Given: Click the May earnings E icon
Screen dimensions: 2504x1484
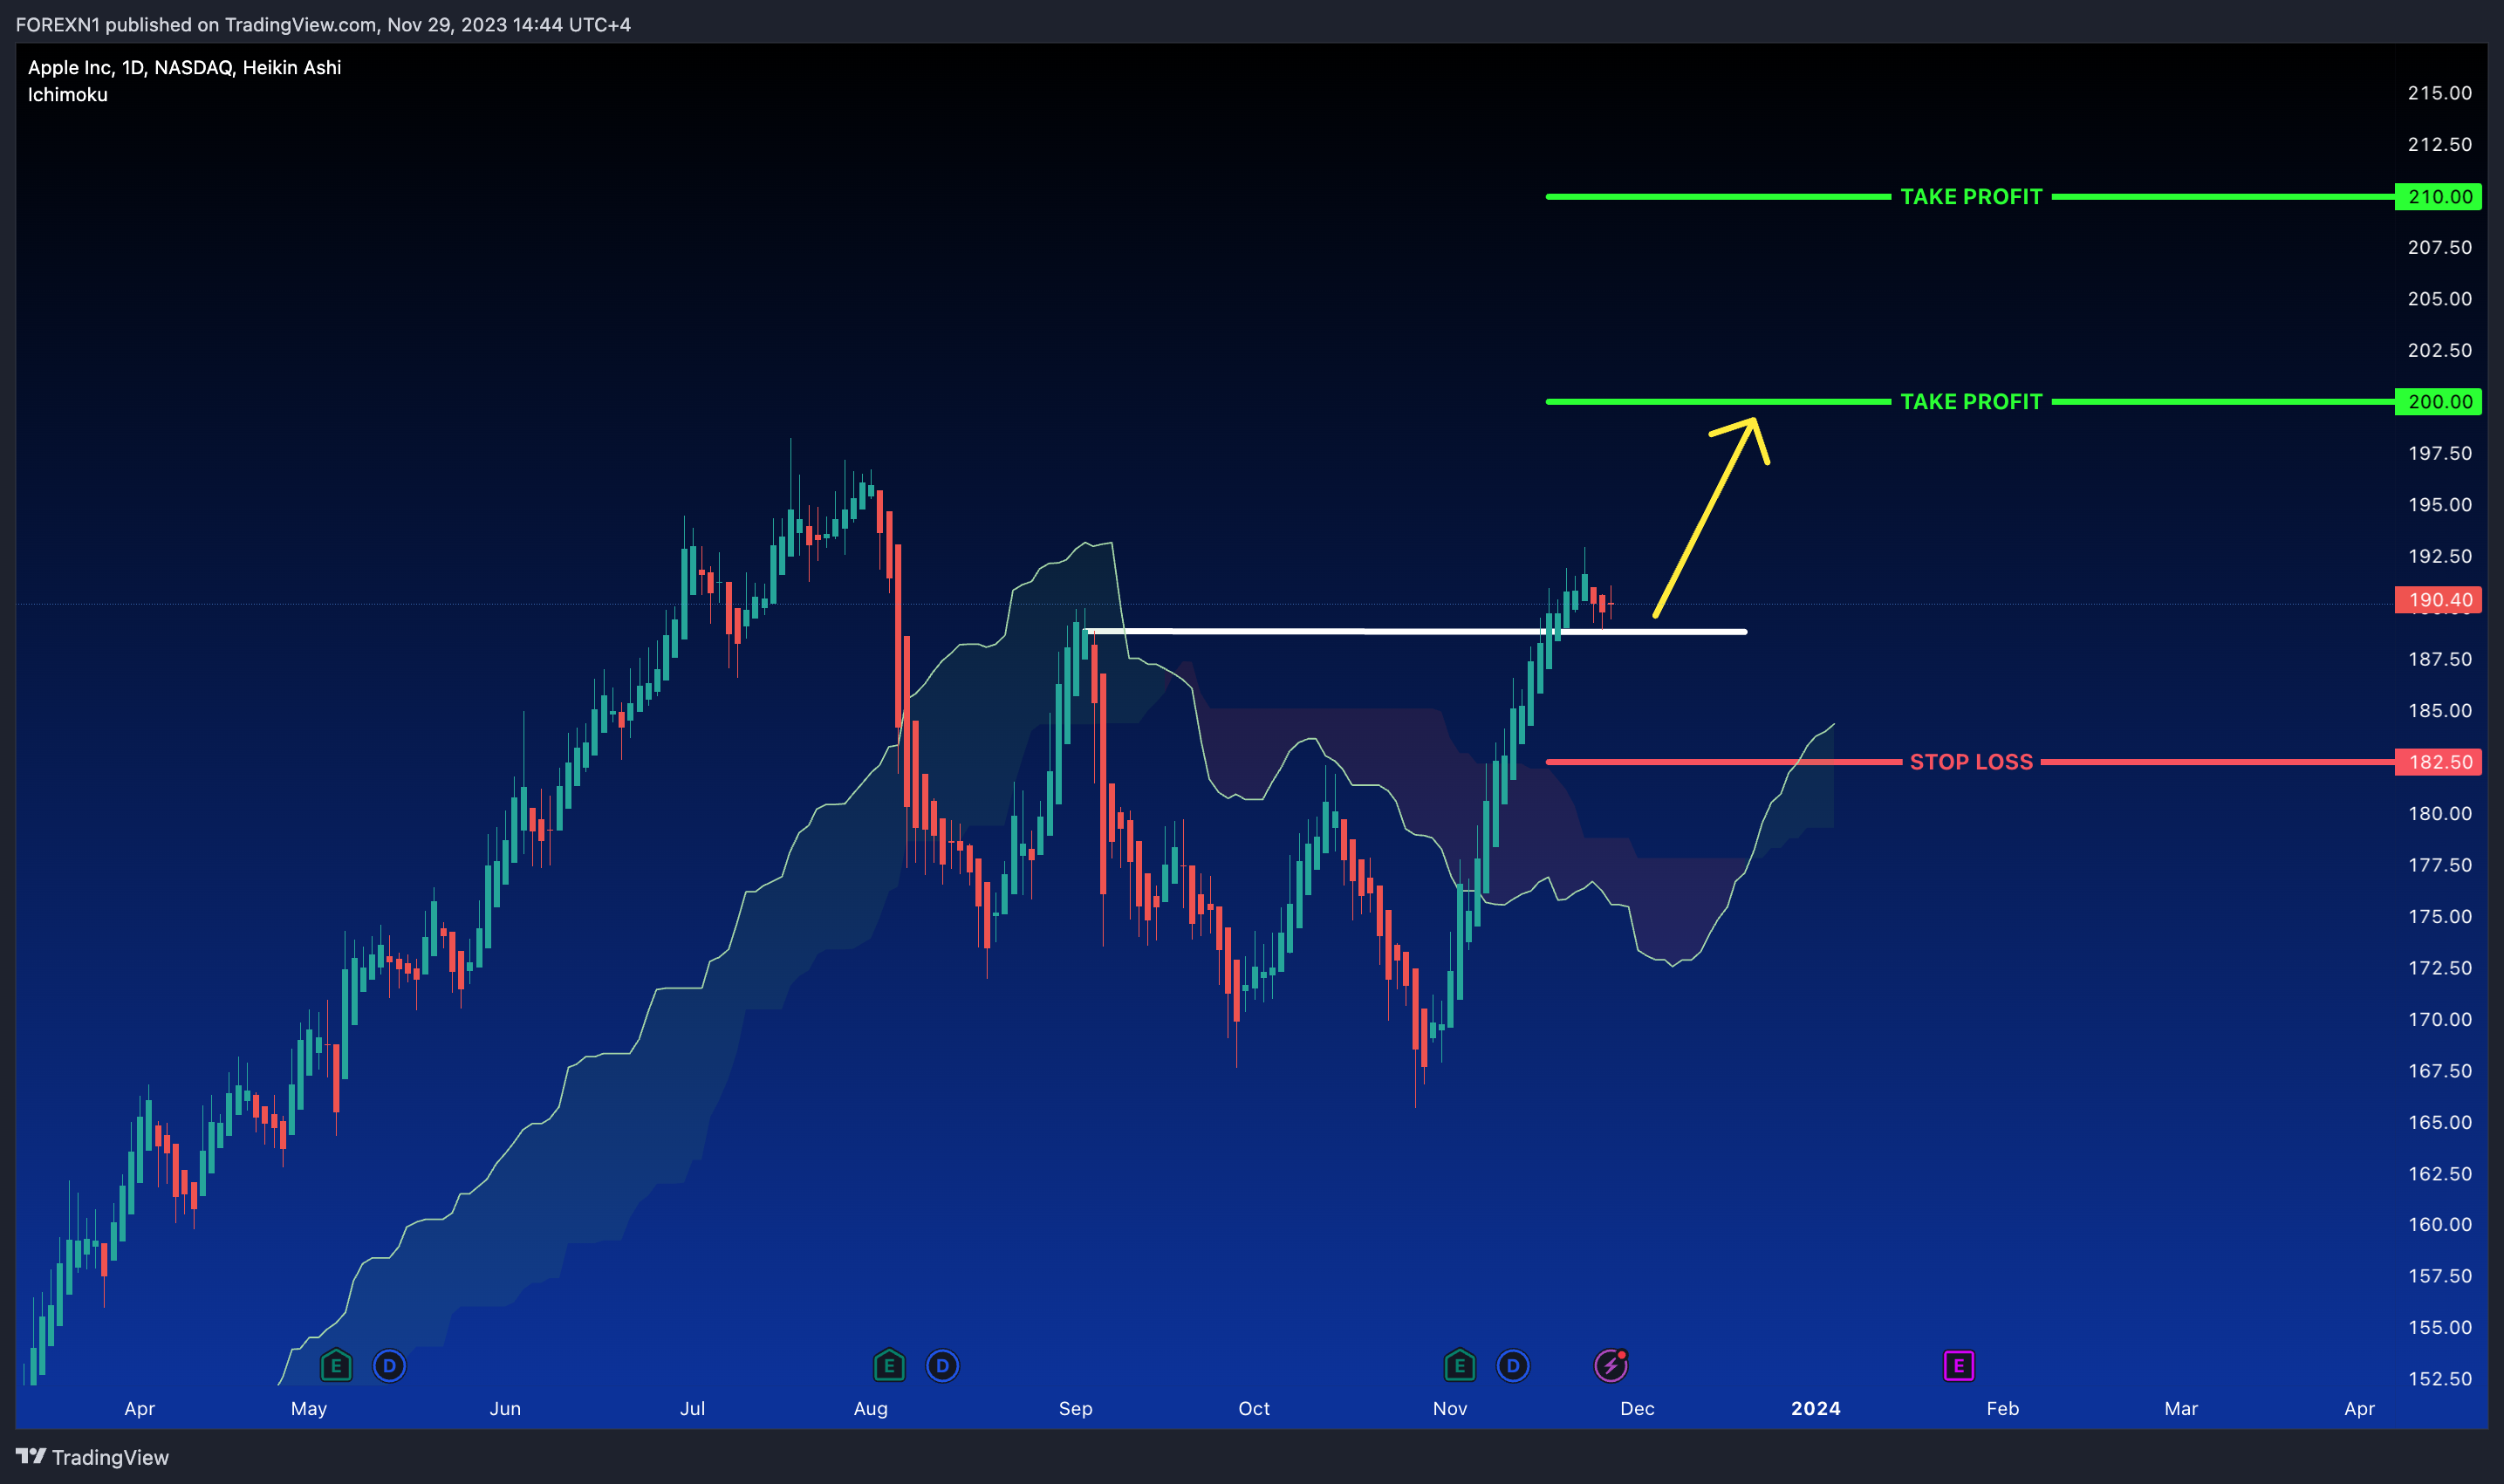Looking at the screenshot, I should [336, 1365].
